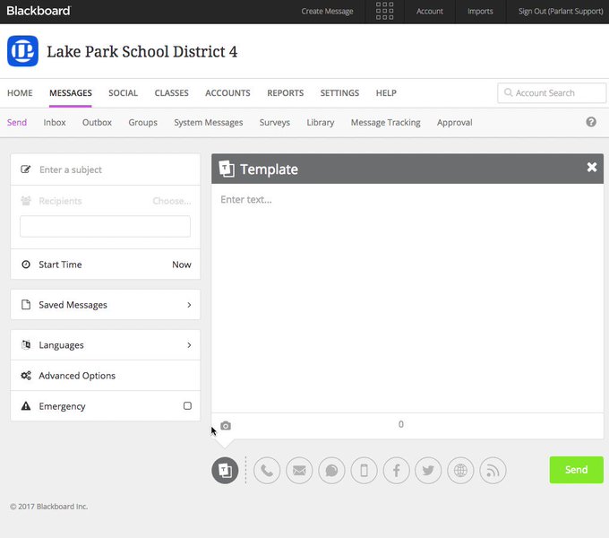Image resolution: width=609 pixels, height=538 pixels.
Task: Click the Advanced Options gears icon
Action: 26,376
